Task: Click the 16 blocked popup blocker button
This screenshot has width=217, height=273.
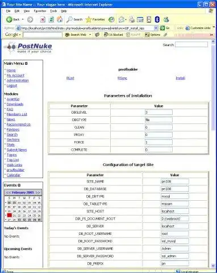Action: [x=114, y=35]
